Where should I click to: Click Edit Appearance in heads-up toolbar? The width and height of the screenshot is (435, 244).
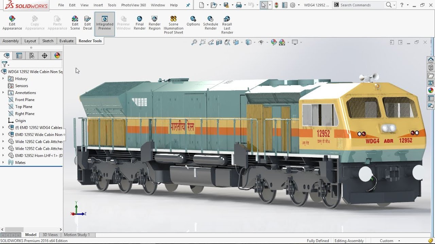(x=274, y=42)
